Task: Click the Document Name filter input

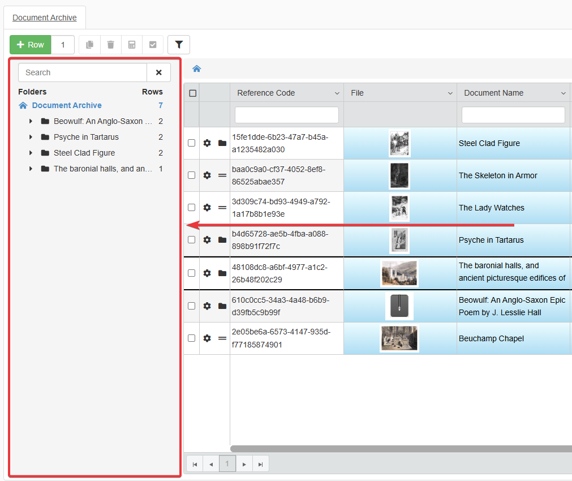Action: click(x=513, y=115)
